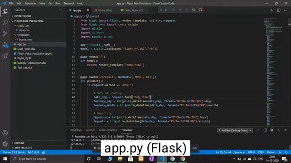
Task: Create a new terminal
Action: (258, 130)
